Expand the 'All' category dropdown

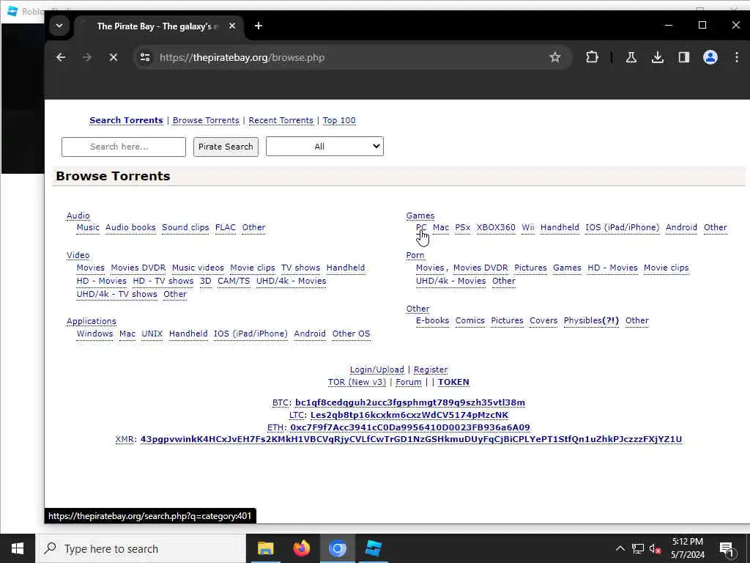click(324, 147)
